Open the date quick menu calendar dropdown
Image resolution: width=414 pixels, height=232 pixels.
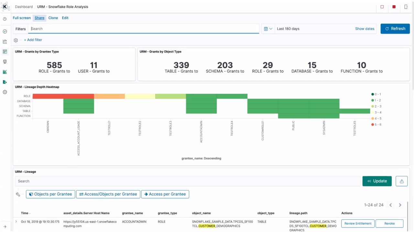coord(268,29)
